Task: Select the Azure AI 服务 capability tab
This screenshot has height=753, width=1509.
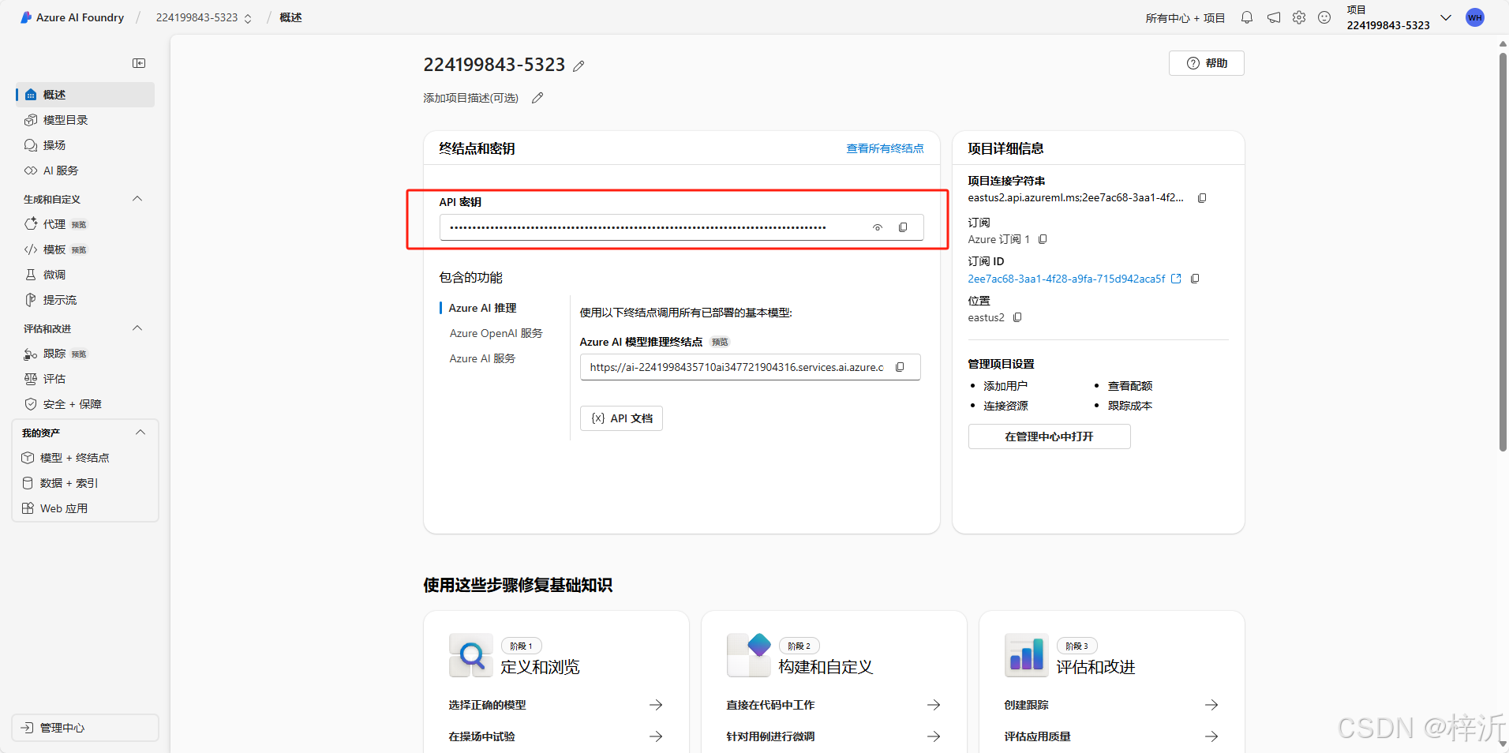Action: pyautogui.click(x=482, y=358)
